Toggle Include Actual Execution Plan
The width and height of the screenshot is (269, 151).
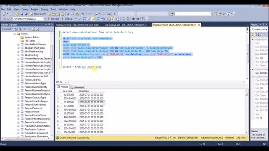[99, 18]
